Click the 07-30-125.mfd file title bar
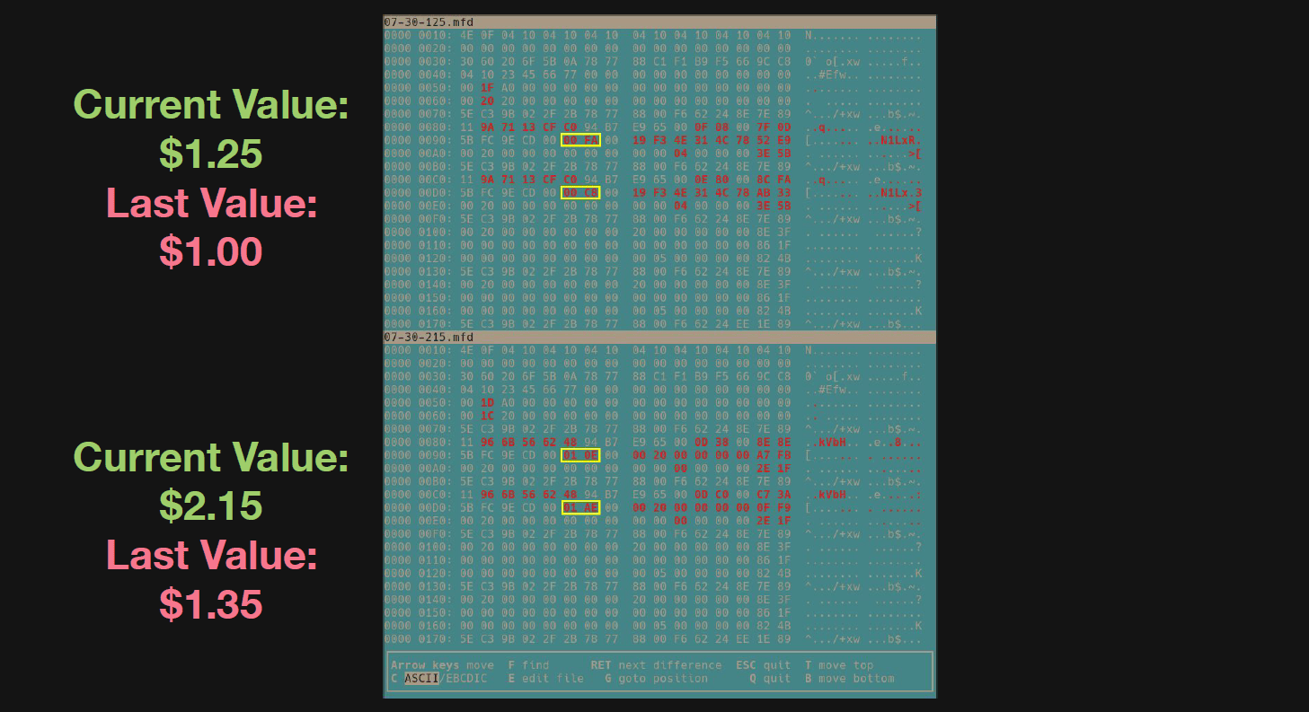1309x712 pixels. (x=659, y=22)
